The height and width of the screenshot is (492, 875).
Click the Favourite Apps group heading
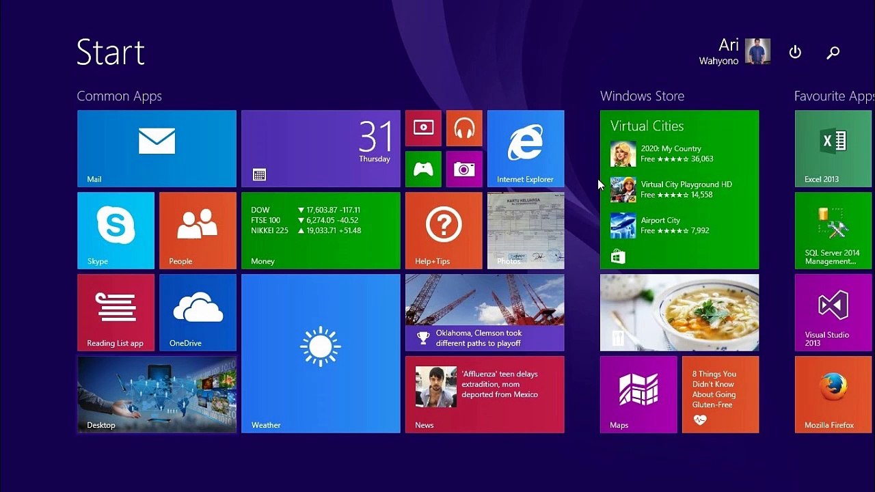834,96
